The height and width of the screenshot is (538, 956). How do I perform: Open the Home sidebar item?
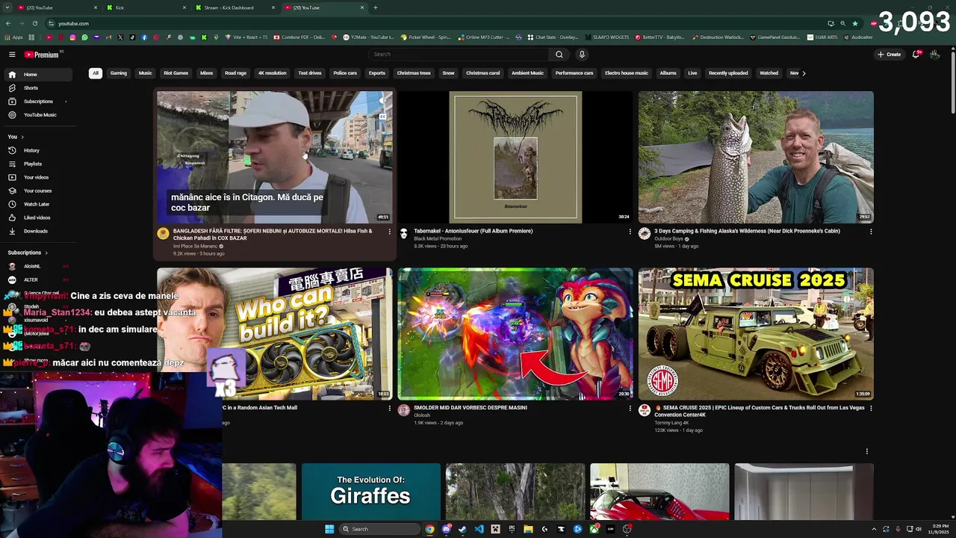click(x=37, y=75)
